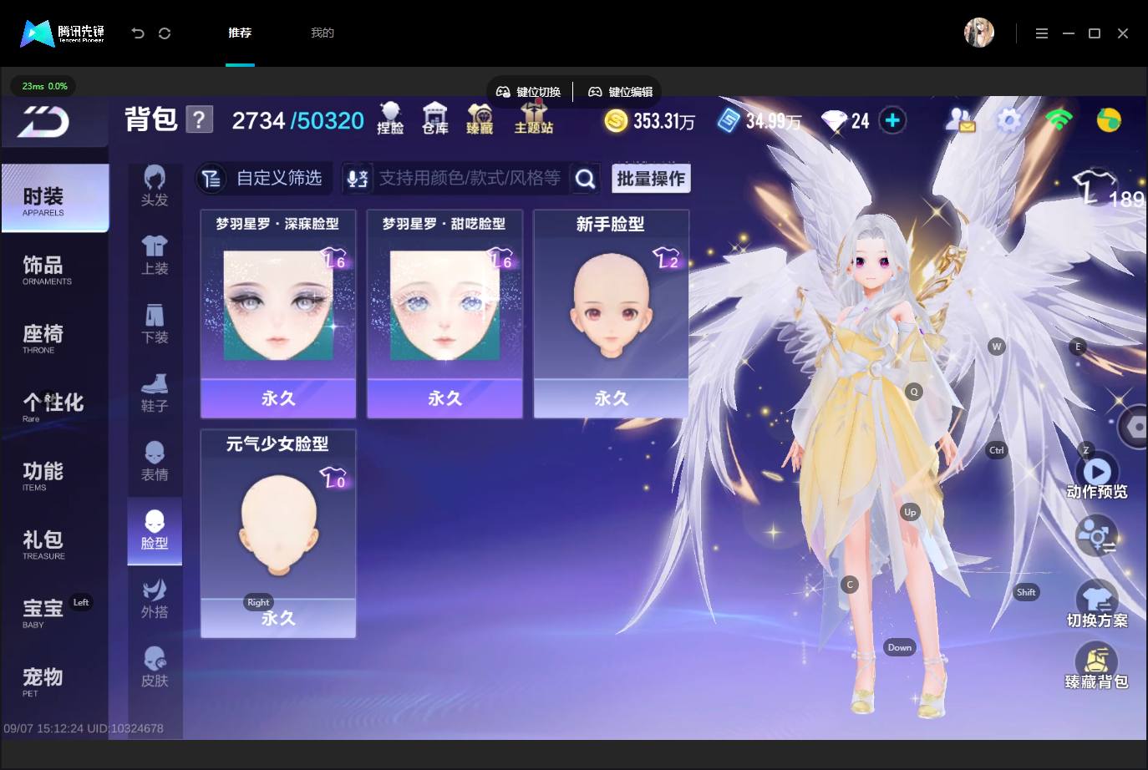
Task: Select the 梦羽星罗·深寐脸型 face card
Action: (x=278, y=314)
